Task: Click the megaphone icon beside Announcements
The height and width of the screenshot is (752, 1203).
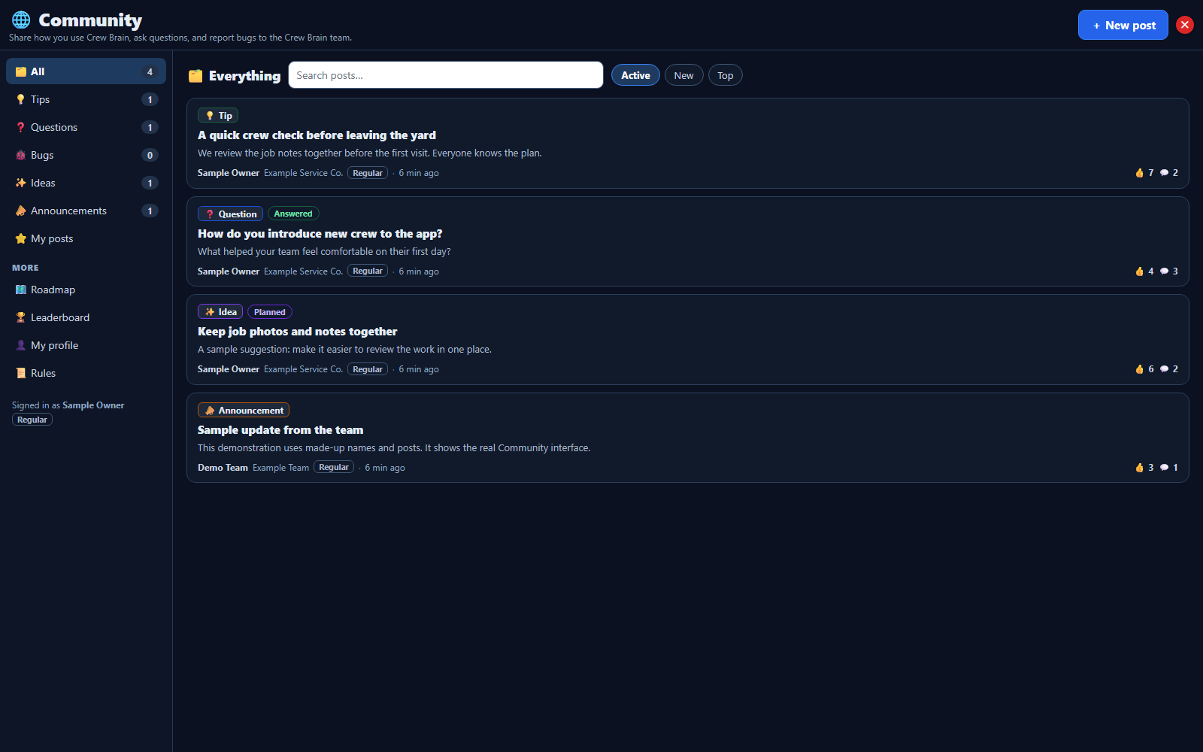Action: pos(21,211)
